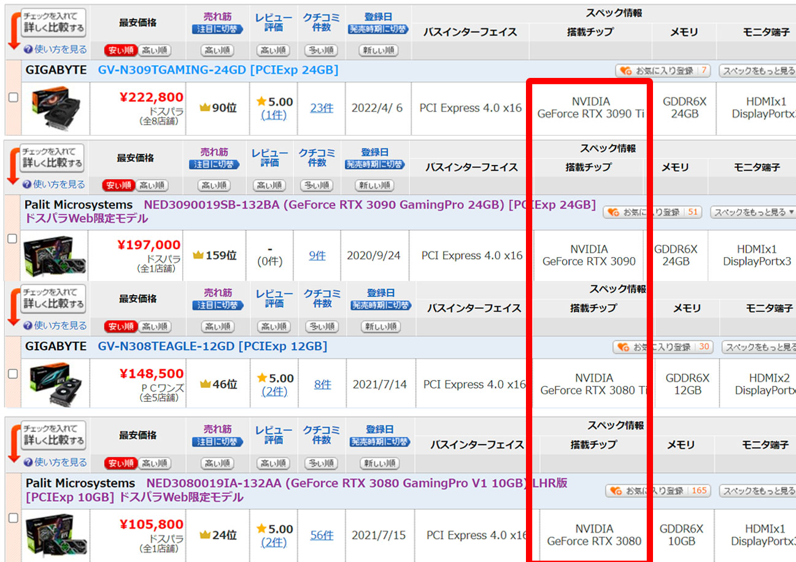Image resolution: width=796 pixels, height=562 pixels.
Task: Click 注目に切替 above the Palit NED3080019IA-132AA row
Action: 218,442
